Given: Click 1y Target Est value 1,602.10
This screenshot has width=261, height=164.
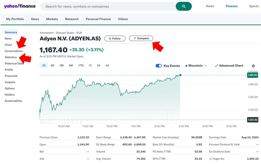Looking at the screenshot, I should (253, 159).
